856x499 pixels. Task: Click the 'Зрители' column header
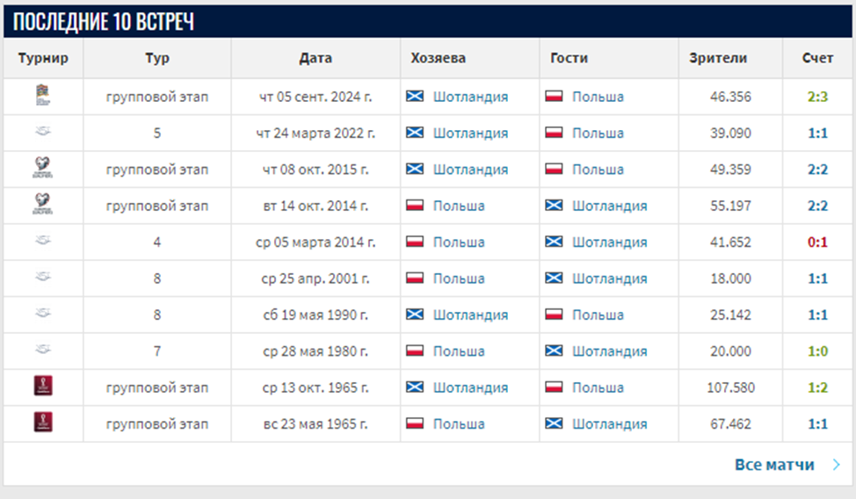(x=718, y=58)
